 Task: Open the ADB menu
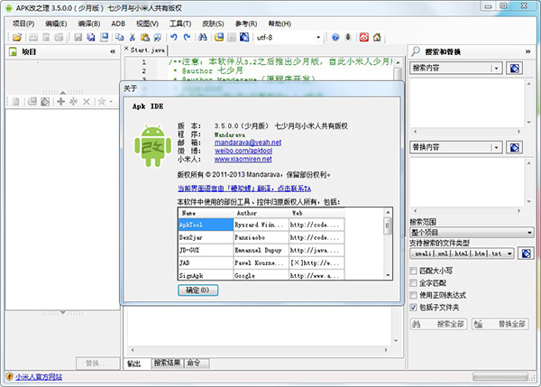click(118, 23)
